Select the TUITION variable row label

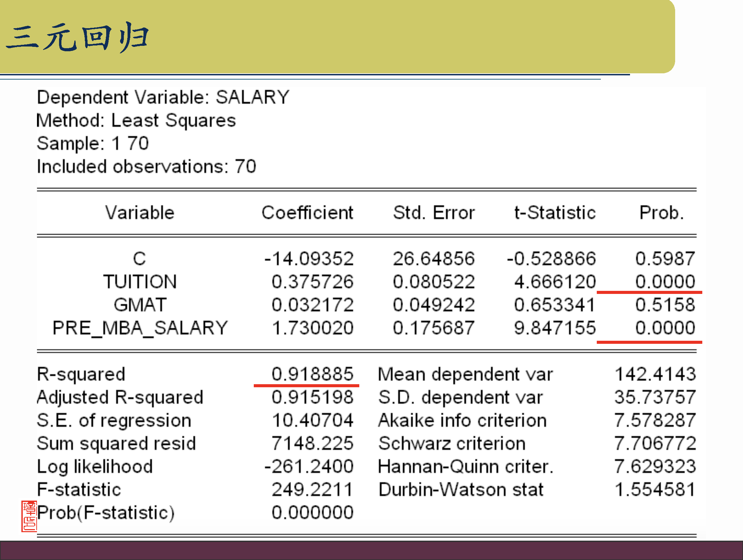click(140, 282)
